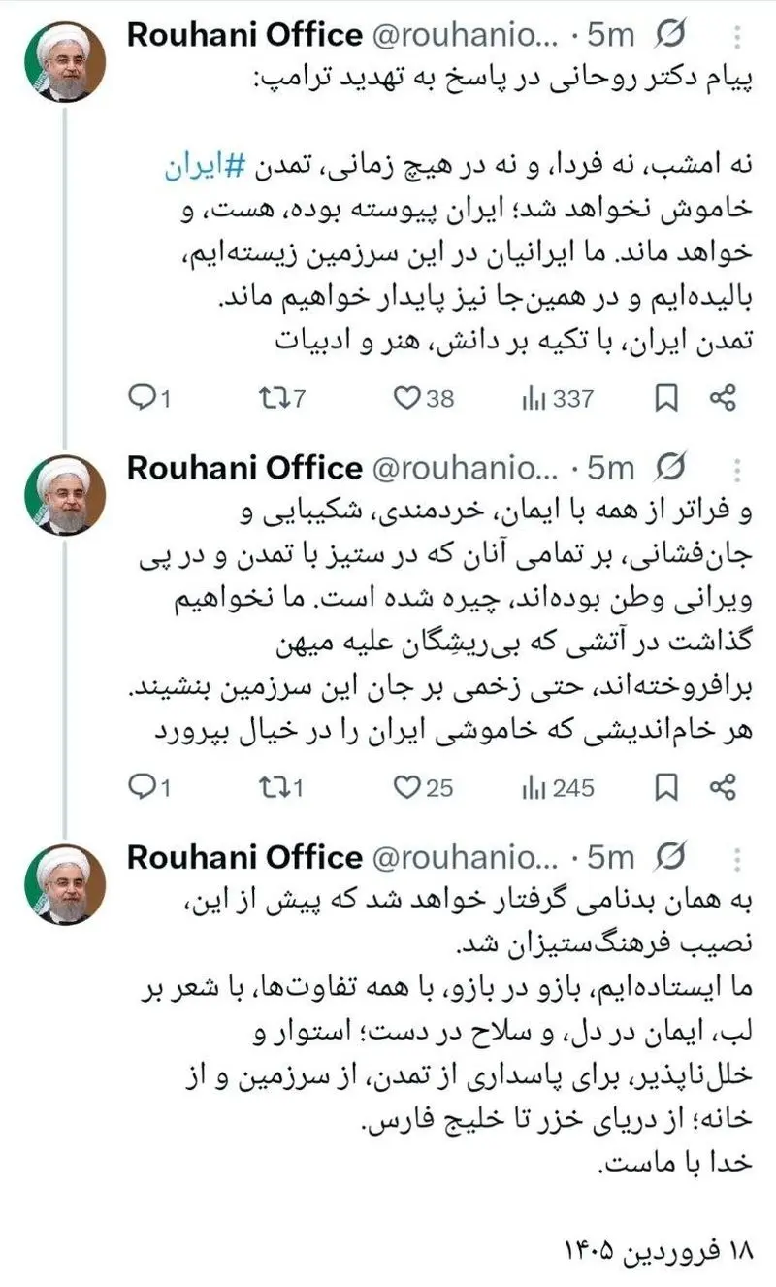Bookmark the first tweet

(x=664, y=396)
